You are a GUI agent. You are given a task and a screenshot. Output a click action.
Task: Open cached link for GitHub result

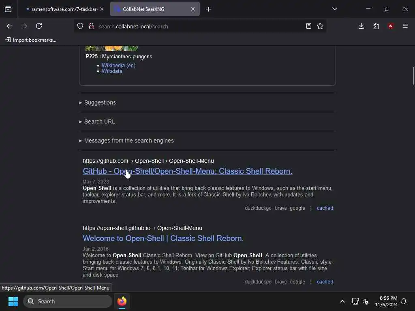[325, 208]
